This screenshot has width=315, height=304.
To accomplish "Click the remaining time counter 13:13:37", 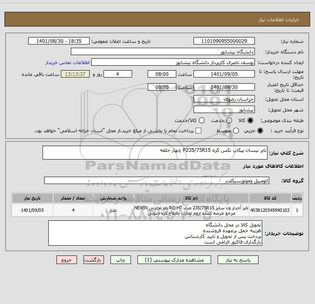I will pos(75,74).
